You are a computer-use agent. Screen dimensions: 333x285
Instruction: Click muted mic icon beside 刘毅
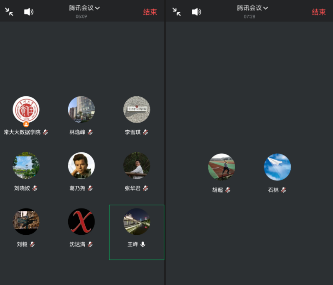coord(32,244)
